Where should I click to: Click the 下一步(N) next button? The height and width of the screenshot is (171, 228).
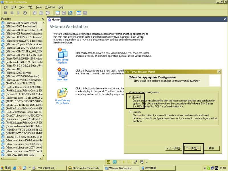point(193,148)
